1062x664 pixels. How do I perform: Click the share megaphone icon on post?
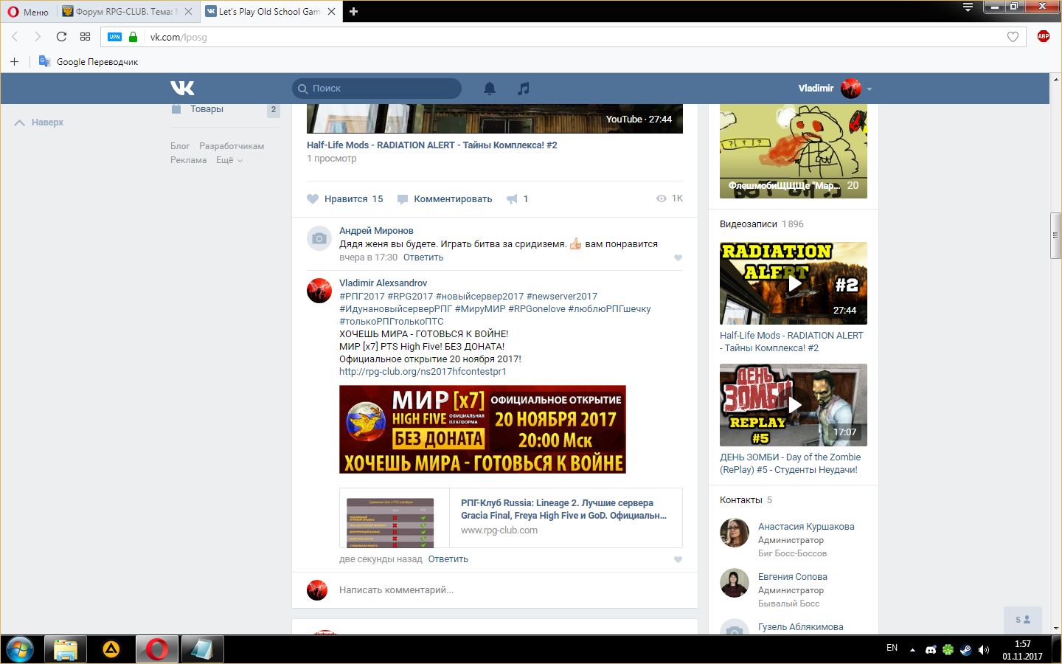coord(512,199)
